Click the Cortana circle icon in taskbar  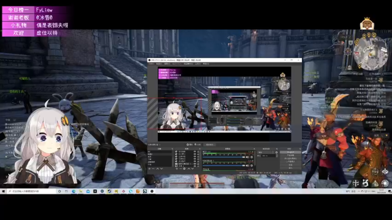point(59,191)
